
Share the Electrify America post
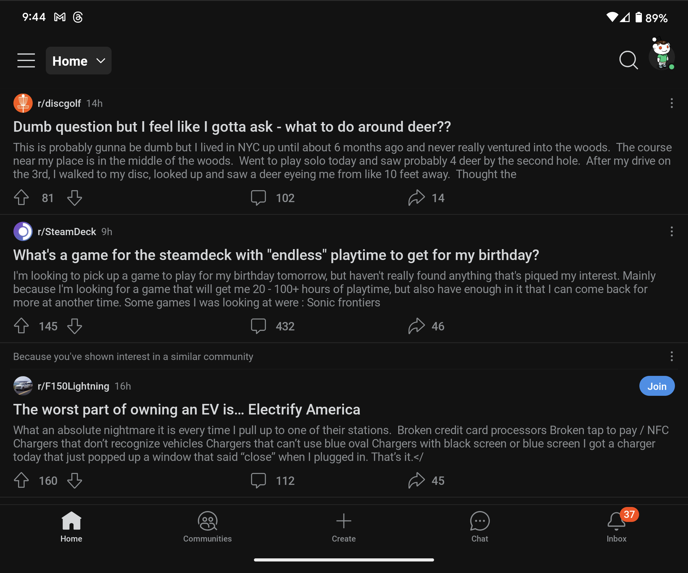[416, 480]
